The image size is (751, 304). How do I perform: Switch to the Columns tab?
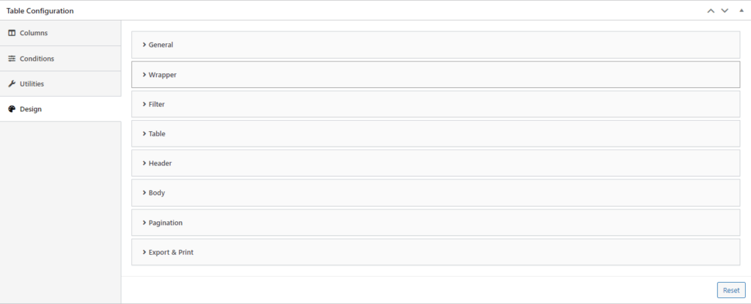point(34,33)
